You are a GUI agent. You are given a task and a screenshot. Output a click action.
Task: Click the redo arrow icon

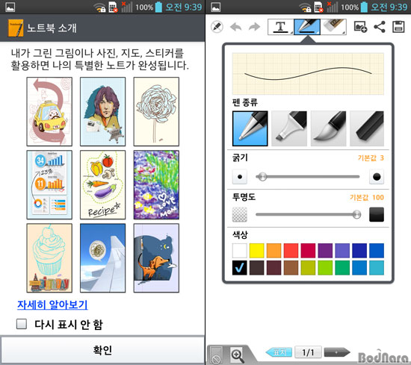click(254, 27)
